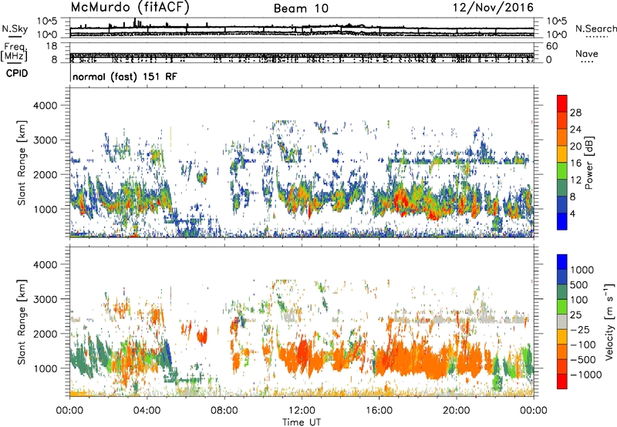This screenshot has width=617, height=427.
Task: Click the 'N.Sky' legend label
Action: tap(15, 29)
